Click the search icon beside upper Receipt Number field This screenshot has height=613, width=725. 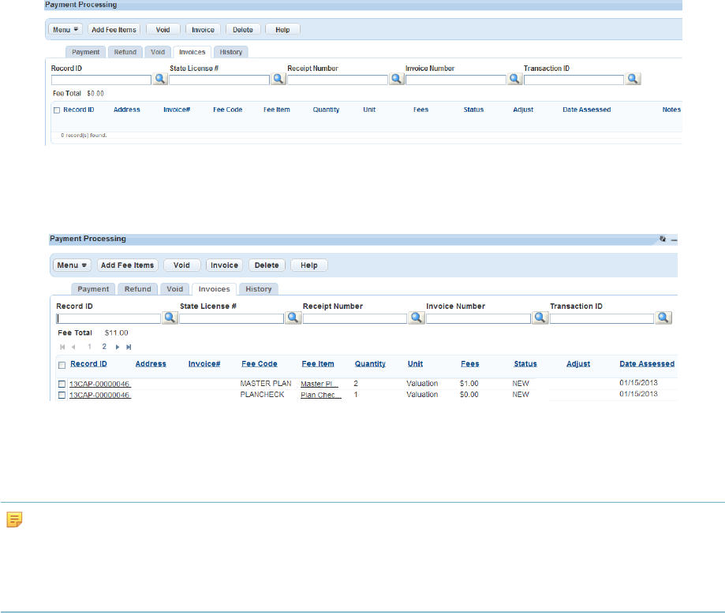pyautogui.click(x=396, y=79)
